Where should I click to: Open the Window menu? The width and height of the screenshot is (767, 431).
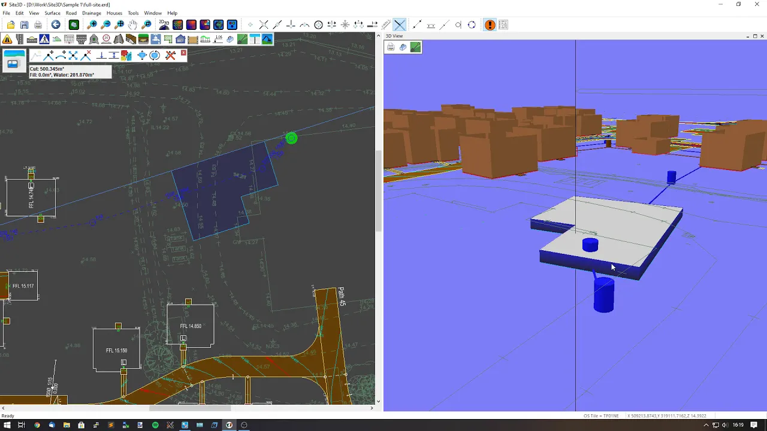(x=153, y=13)
